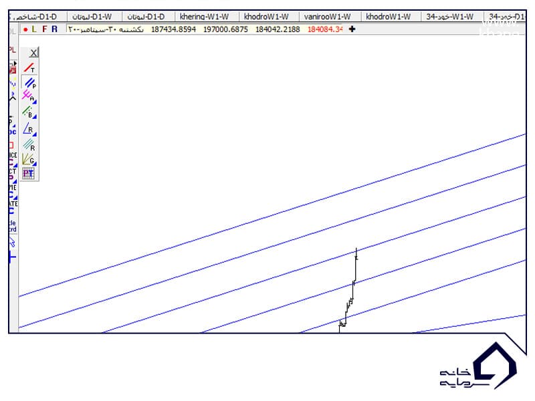
Task: Click the plus crosshair icon after prices
Action: [352, 29]
